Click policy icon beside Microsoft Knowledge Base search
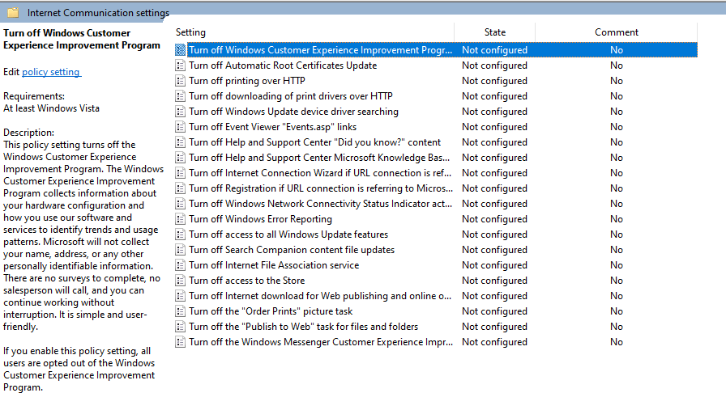Image resolution: width=726 pixels, height=393 pixels. click(180, 158)
